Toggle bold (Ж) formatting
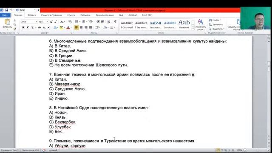The height and width of the screenshot is (153, 272). click(x=23, y=28)
